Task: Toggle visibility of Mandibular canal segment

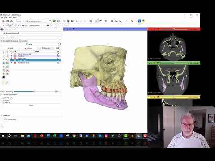Action: click(x=11, y=63)
